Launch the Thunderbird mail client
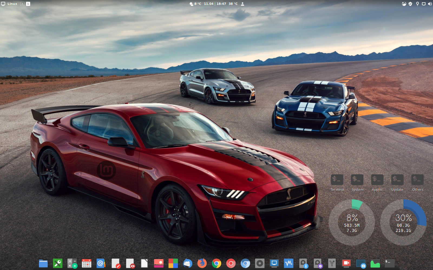This screenshot has width=433, height=270. pos(188,263)
